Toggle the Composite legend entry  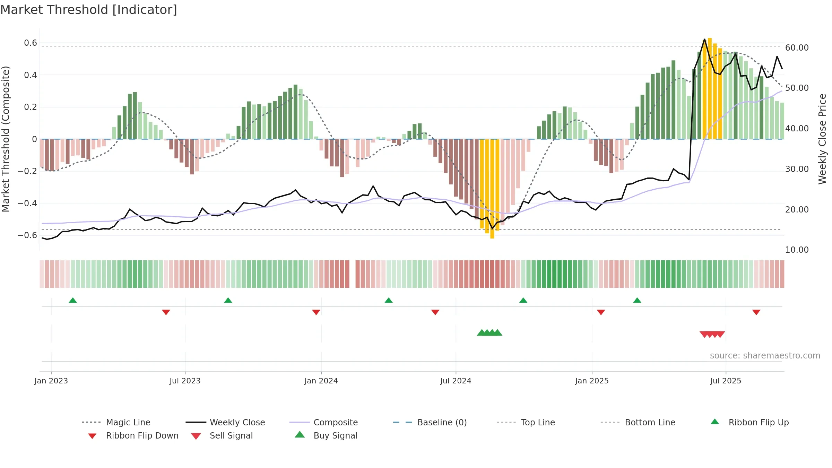click(323, 422)
